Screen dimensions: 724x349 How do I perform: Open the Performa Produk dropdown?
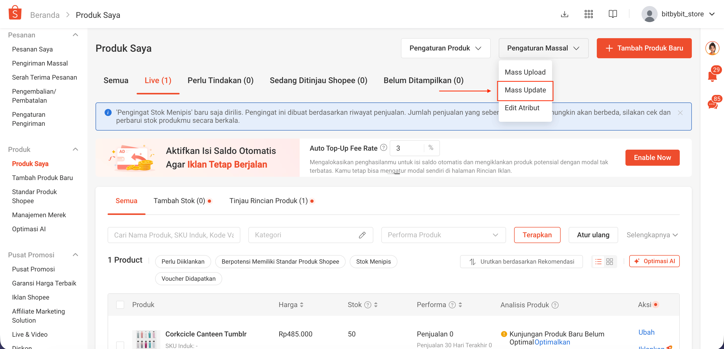point(443,235)
